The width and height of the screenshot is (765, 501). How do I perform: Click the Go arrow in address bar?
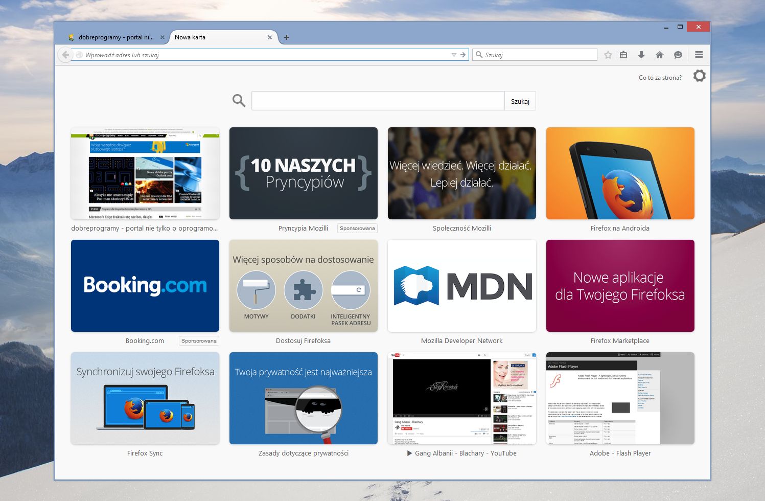tap(463, 55)
